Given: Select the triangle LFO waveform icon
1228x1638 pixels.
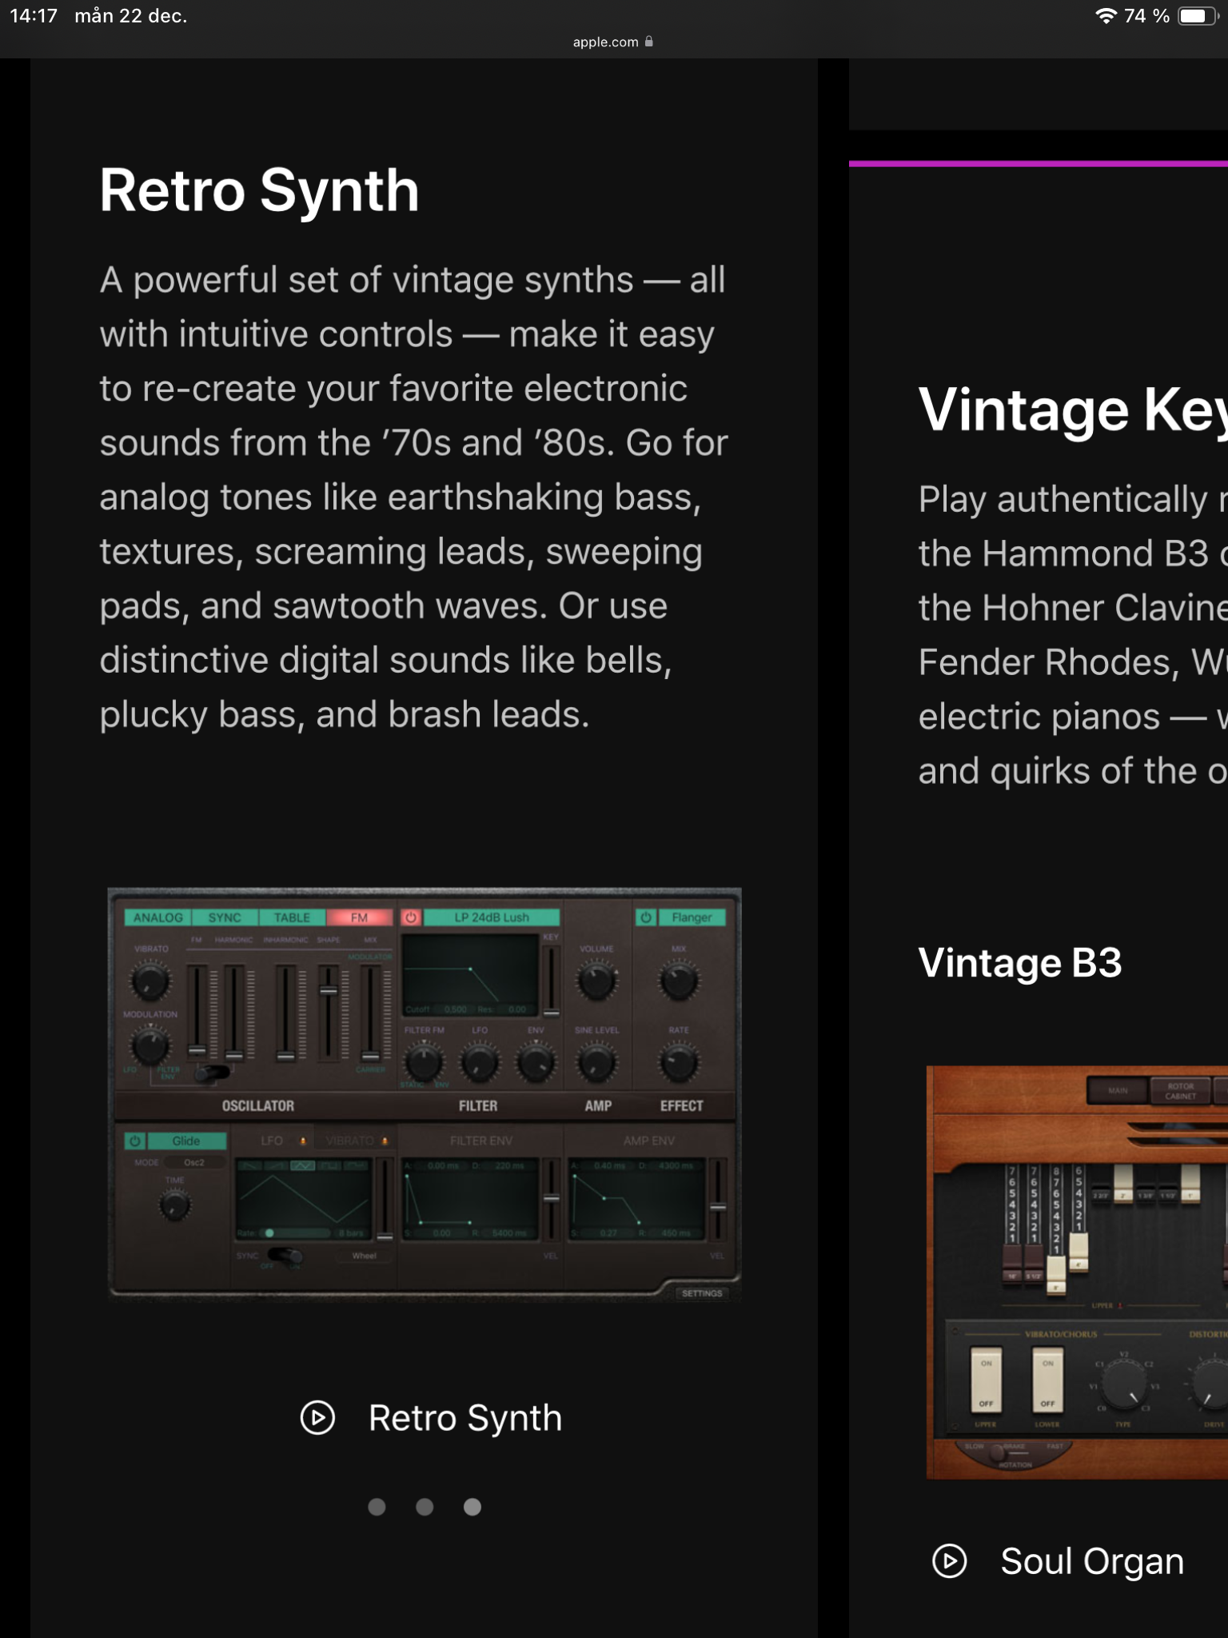Looking at the screenshot, I should point(302,1165).
